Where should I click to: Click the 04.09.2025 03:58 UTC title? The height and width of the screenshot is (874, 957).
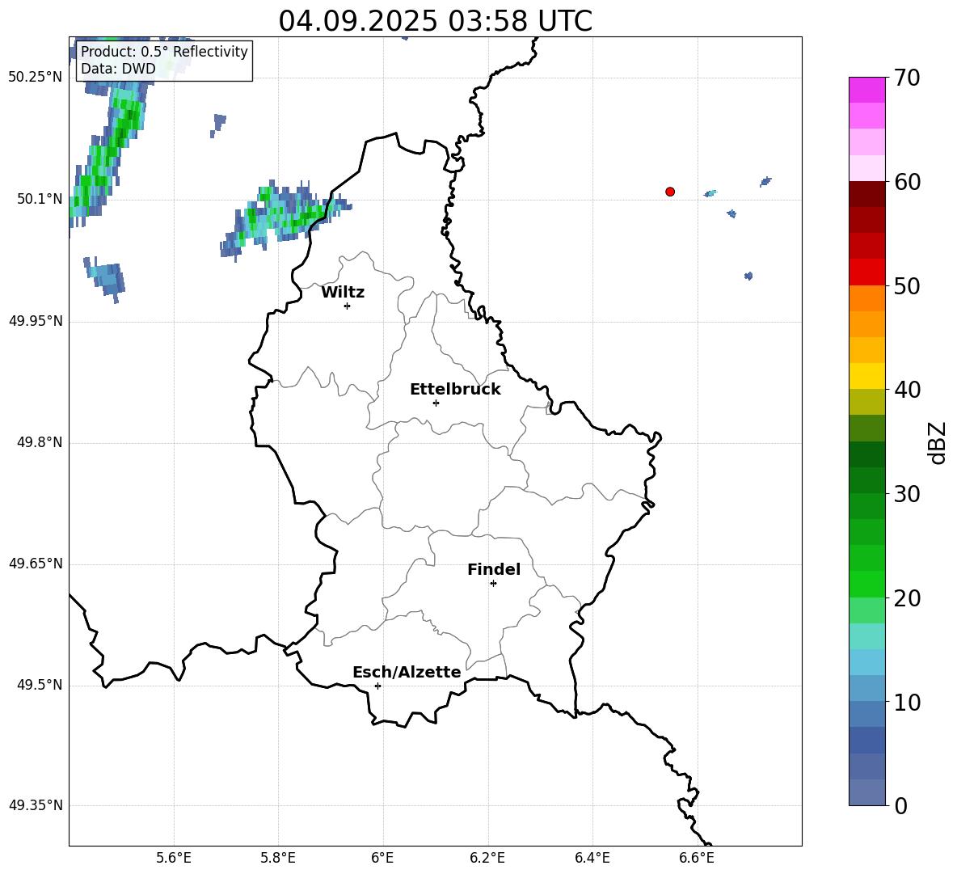click(x=435, y=21)
